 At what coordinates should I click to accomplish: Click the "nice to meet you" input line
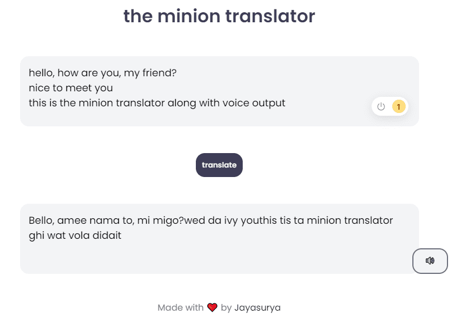71,88
